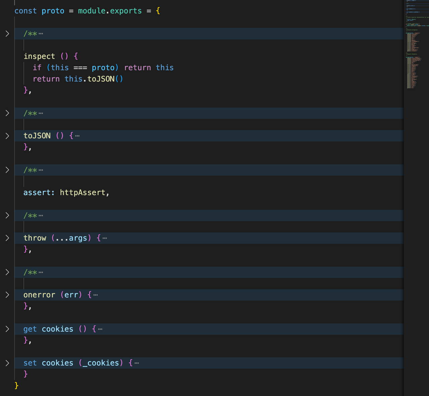
Task: Click the 'exports' property
Action: [126, 11]
